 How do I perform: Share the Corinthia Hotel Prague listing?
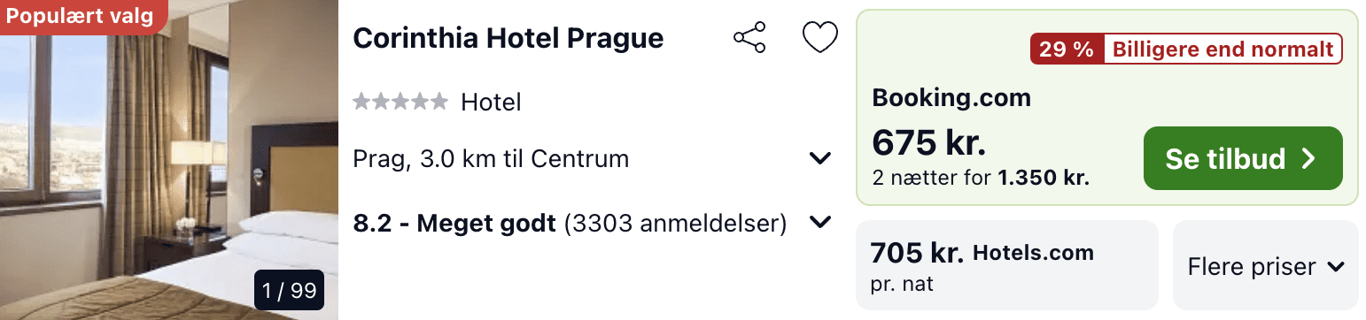[x=749, y=38]
